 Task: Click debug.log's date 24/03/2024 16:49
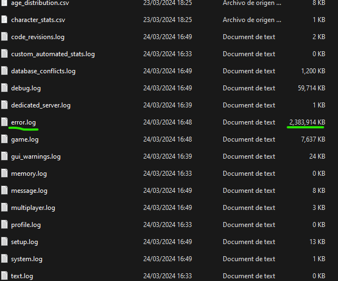point(168,88)
